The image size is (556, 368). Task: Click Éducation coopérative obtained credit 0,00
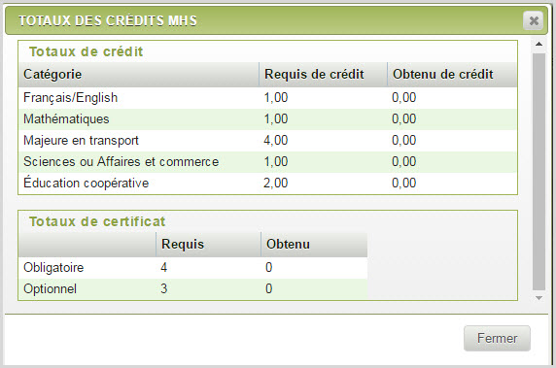tap(404, 184)
